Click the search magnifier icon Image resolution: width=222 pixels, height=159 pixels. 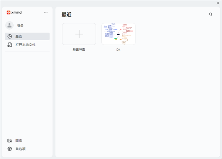pos(211,14)
